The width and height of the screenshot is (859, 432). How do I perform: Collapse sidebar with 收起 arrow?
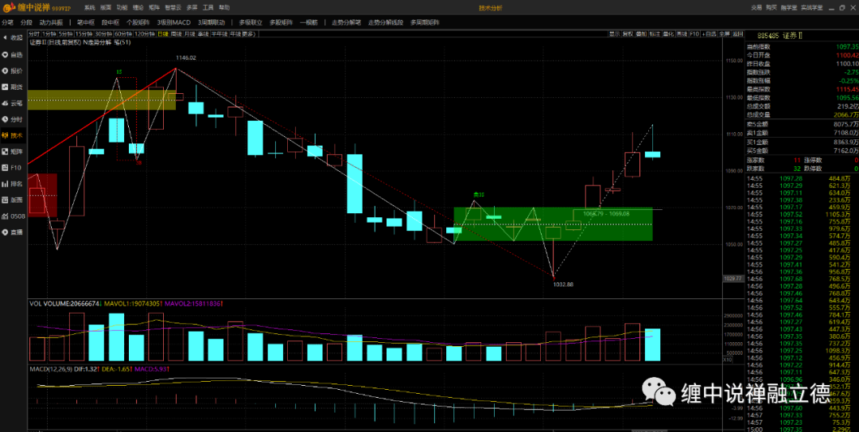pos(12,38)
